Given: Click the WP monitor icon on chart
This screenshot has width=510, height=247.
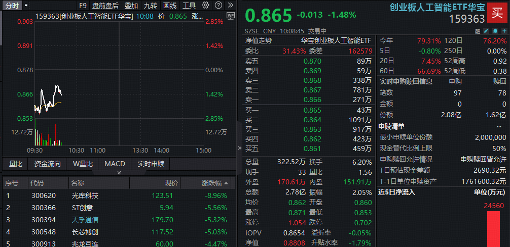Looking at the screenshot, I should 231,16.
